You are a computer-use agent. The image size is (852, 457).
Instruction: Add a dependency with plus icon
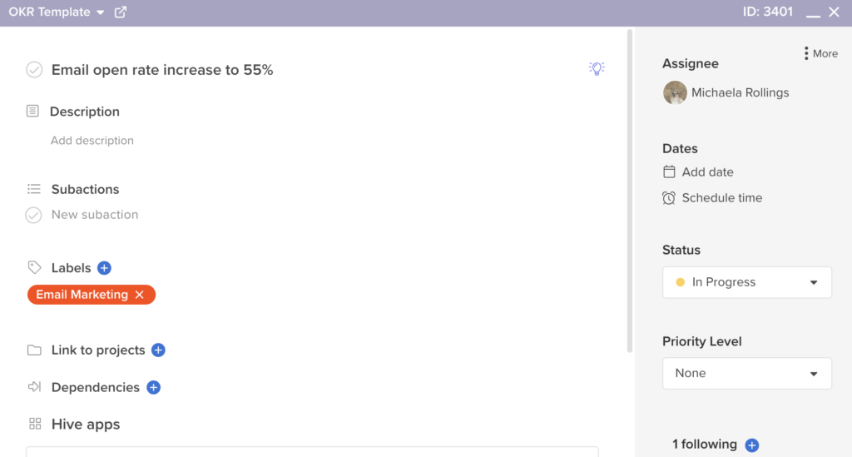tap(153, 387)
